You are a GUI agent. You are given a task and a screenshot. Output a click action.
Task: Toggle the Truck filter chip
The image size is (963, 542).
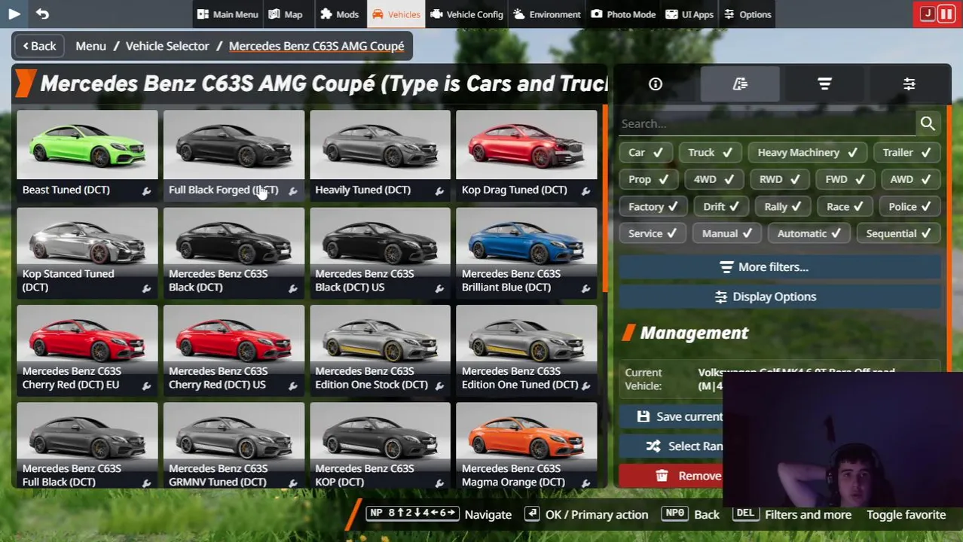710,152
